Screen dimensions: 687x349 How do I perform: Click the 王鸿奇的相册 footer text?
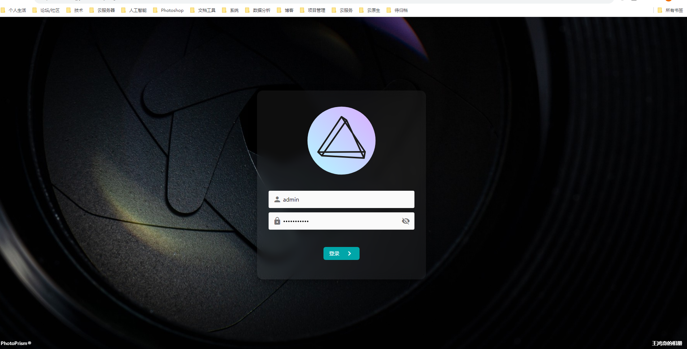(x=667, y=343)
